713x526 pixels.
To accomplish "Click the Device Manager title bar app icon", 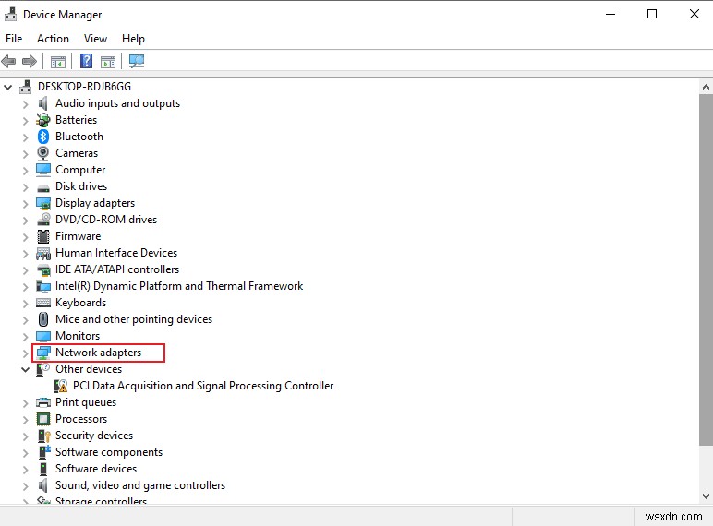I will (x=10, y=15).
